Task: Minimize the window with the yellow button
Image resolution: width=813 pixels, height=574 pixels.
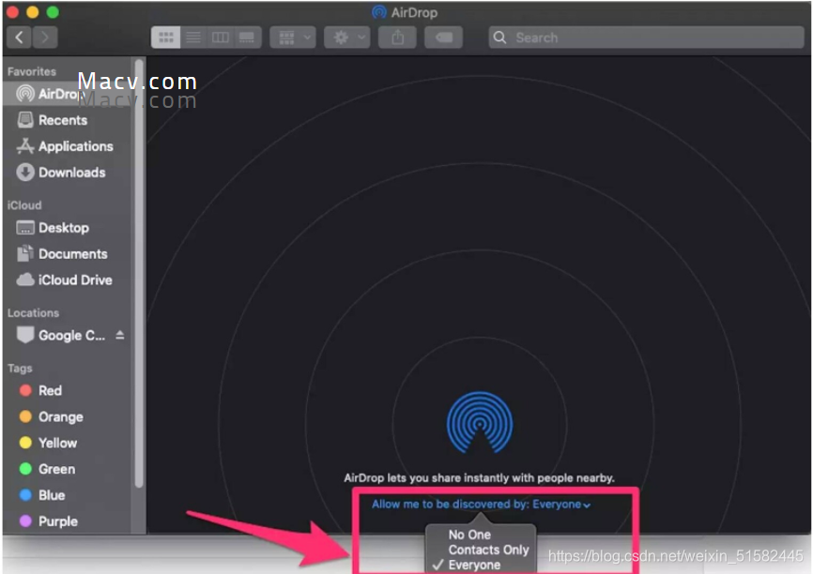Action: [33, 12]
